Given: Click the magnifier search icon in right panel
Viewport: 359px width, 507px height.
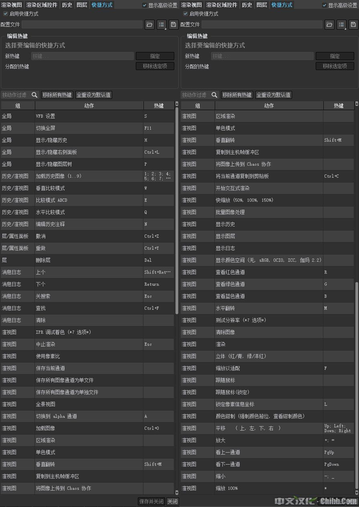Looking at the screenshot, I should coord(214,95).
